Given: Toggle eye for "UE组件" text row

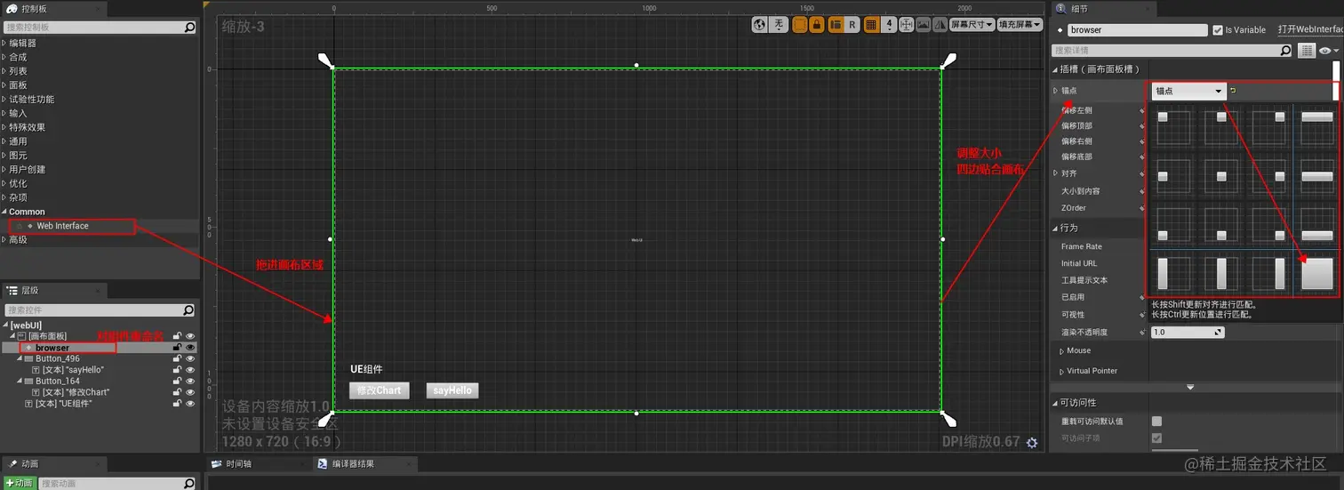Looking at the screenshot, I should point(190,404).
